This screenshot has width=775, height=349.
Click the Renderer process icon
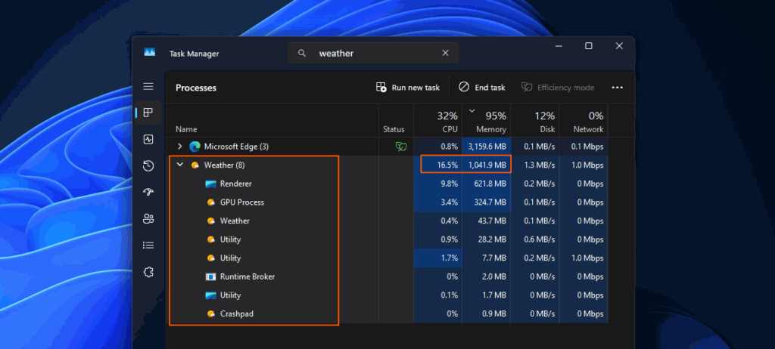(211, 184)
